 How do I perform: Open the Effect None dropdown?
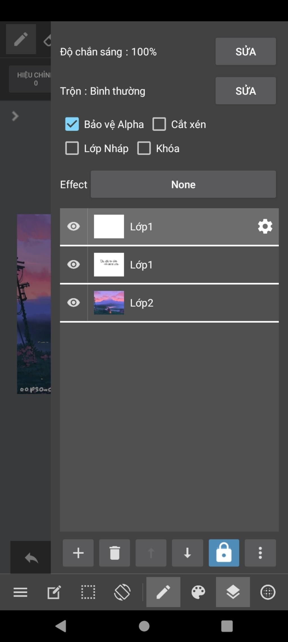(183, 184)
